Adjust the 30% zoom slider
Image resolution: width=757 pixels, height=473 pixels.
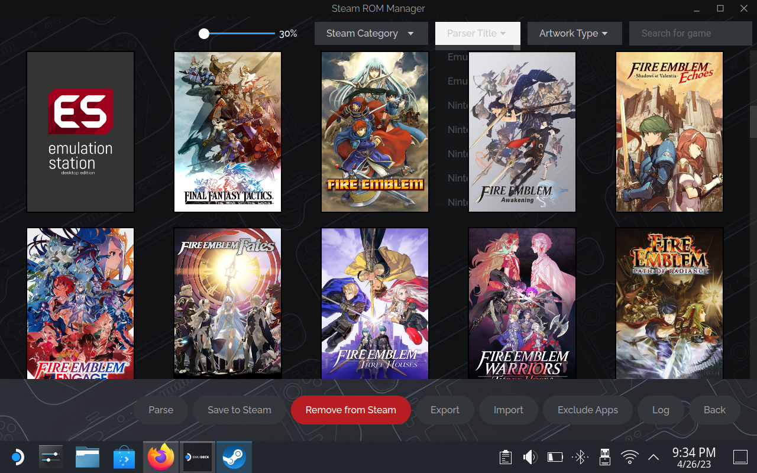point(205,34)
